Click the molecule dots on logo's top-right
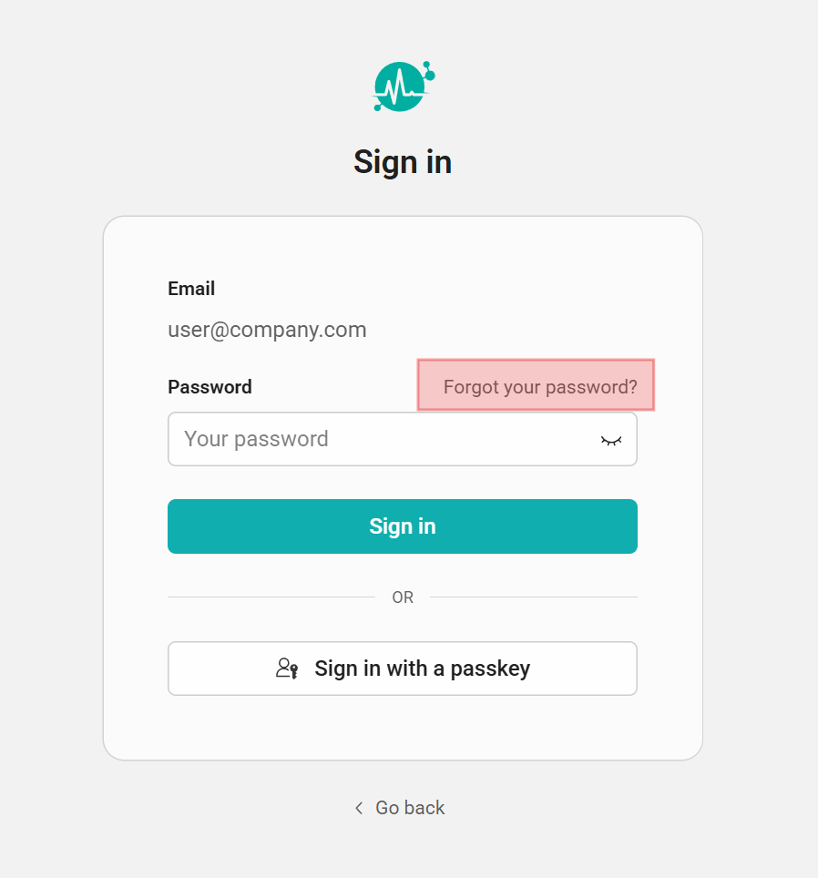 (x=428, y=72)
